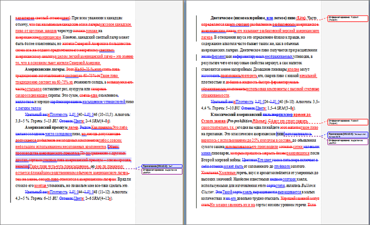370x225 pixels.
Task: Open comment balloon WU15 2
Action: click(162, 166)
